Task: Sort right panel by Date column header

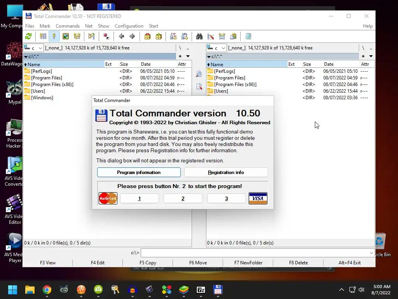Action: 341,64
